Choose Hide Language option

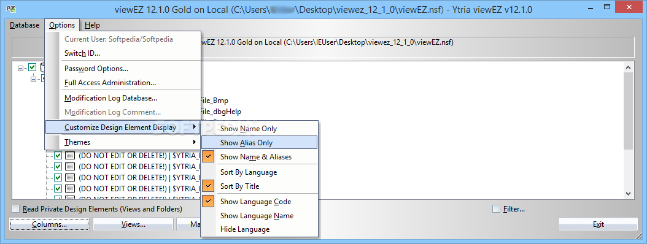tap(259, 229)
